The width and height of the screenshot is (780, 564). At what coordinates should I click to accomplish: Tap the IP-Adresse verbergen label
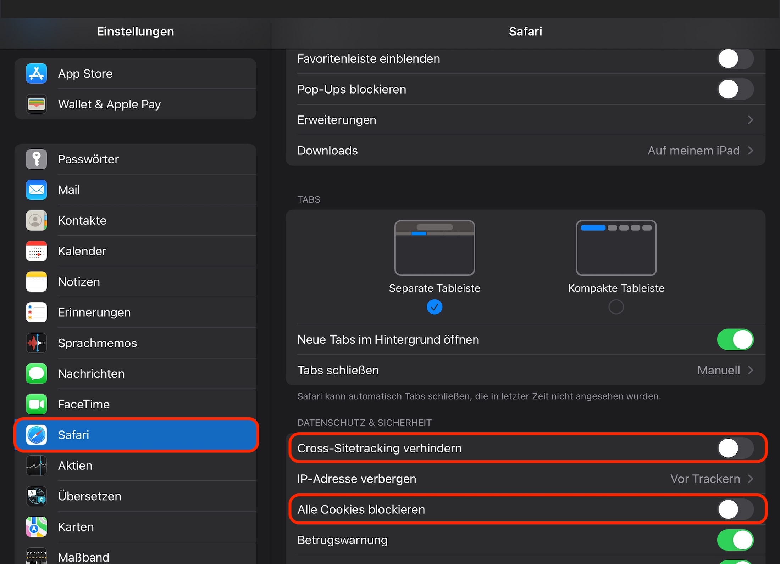357,479
